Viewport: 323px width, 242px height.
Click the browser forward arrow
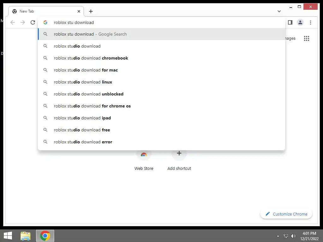23,22
